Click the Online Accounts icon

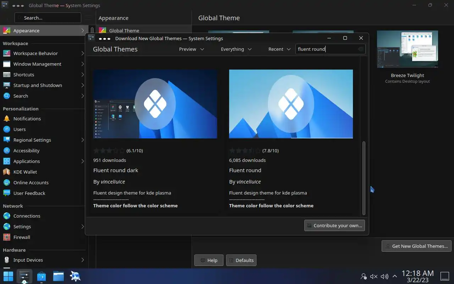[7, 182]
